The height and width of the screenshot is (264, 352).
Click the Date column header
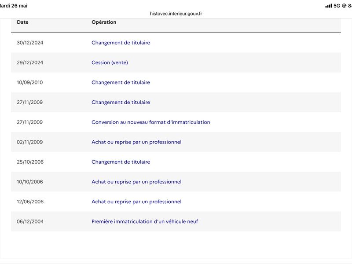tap(23, 22)
